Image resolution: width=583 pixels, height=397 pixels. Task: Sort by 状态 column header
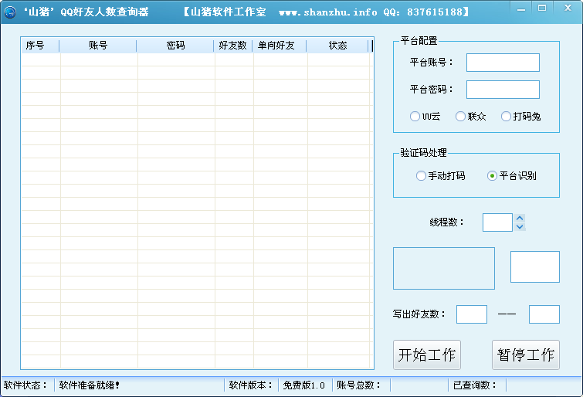click(x=337, y=46)
